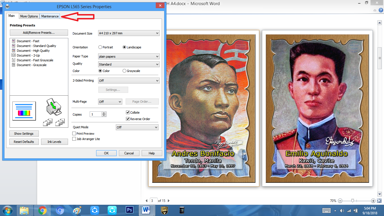This screenshot has width=384, height=216.
Task: Click the Copies number field
Action: tap(96, 114)
